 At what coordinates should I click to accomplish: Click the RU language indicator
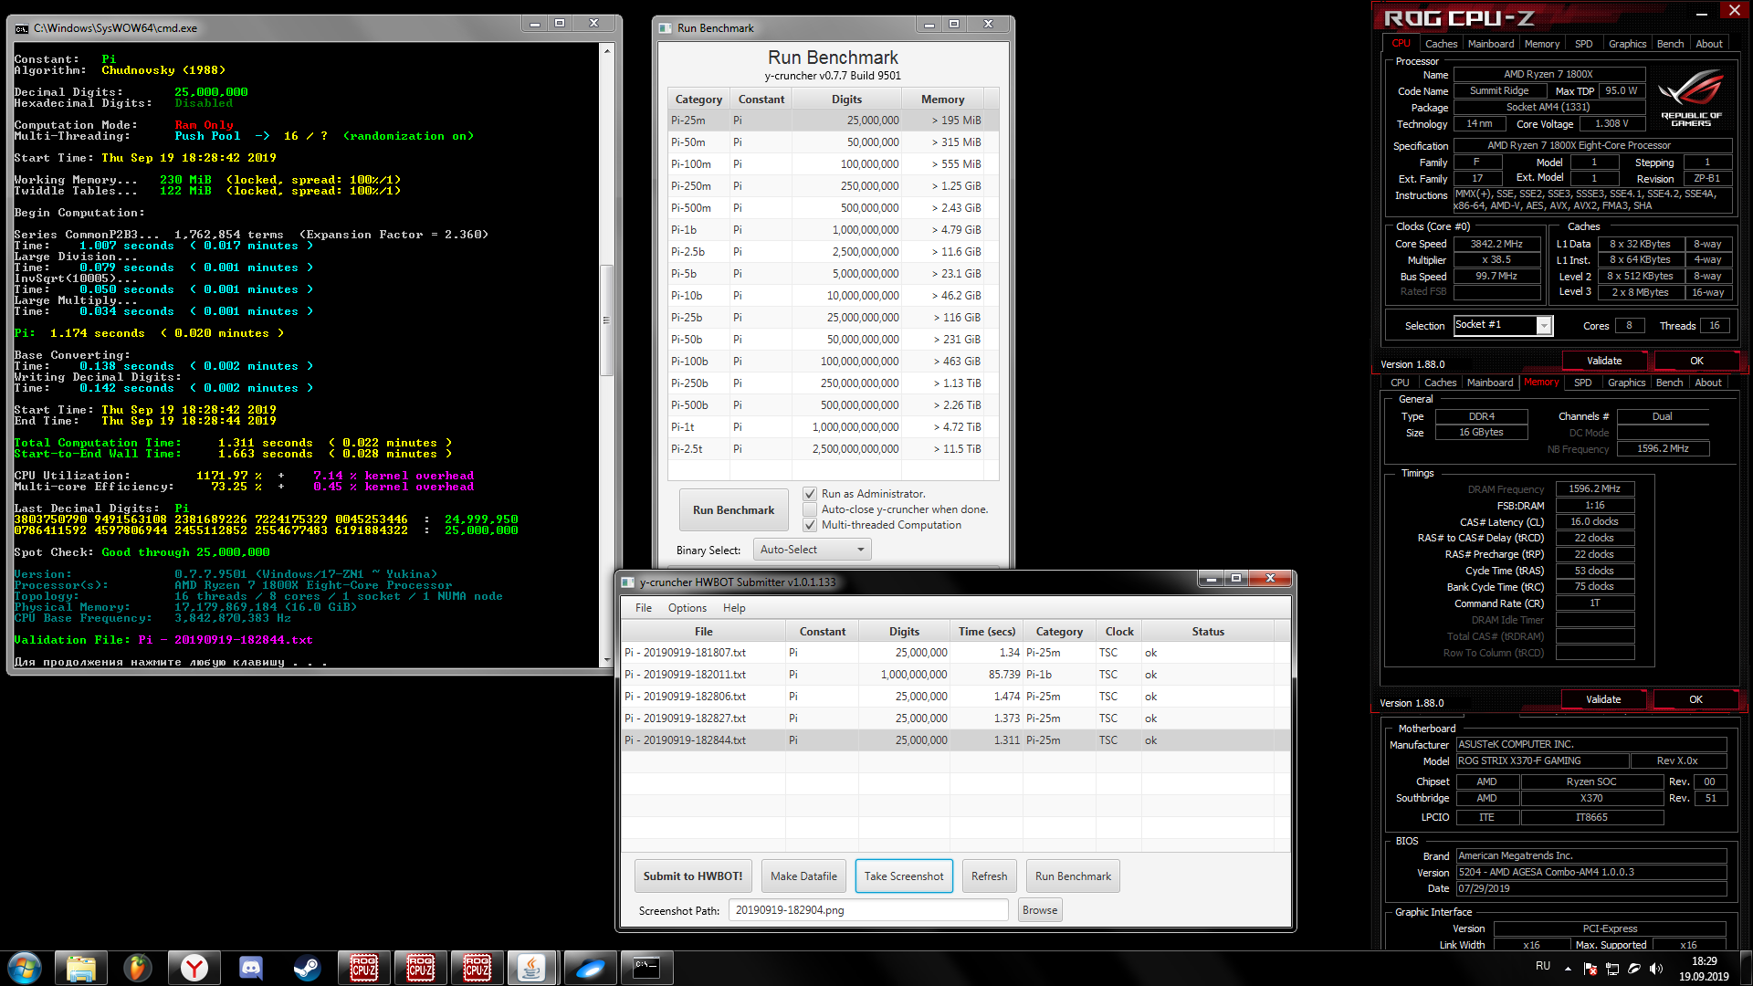pos(1543,966)
